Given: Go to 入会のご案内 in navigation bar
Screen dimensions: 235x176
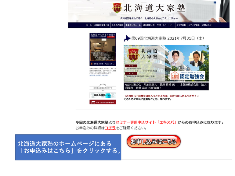Looking at the screenshot, I should click(117, 25).
